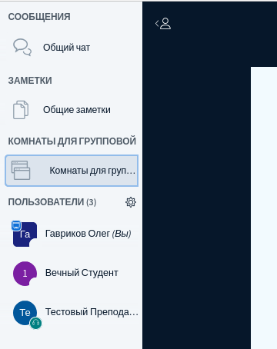Click the Га presenter avatar

[x=25, y=234]
